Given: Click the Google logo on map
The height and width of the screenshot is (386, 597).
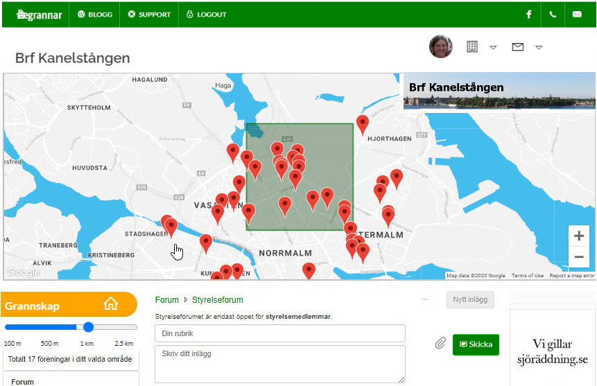Looking at the screenshot, I should (x=23, y=272).
